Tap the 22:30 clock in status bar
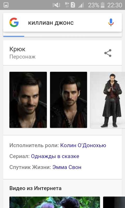The image size is (125, 208). point(115,5)
